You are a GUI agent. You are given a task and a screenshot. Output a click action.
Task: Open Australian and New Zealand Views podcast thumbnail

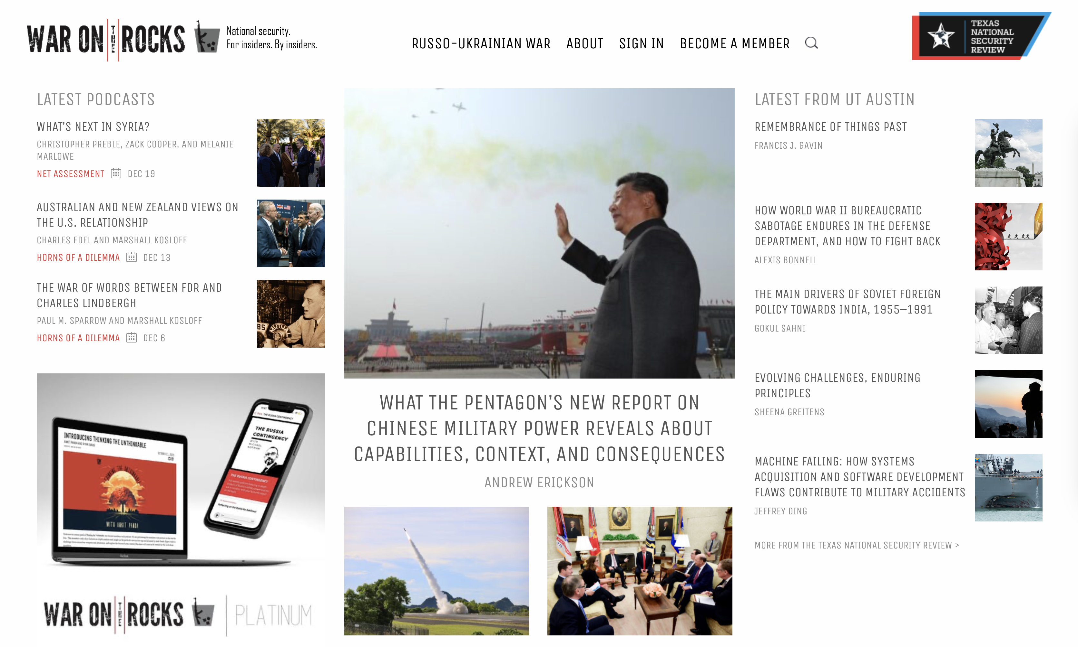[291, 233]
